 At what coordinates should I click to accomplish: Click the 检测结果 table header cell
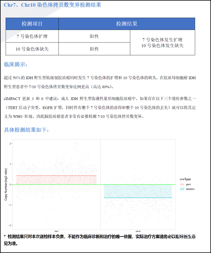click(126, 24)
